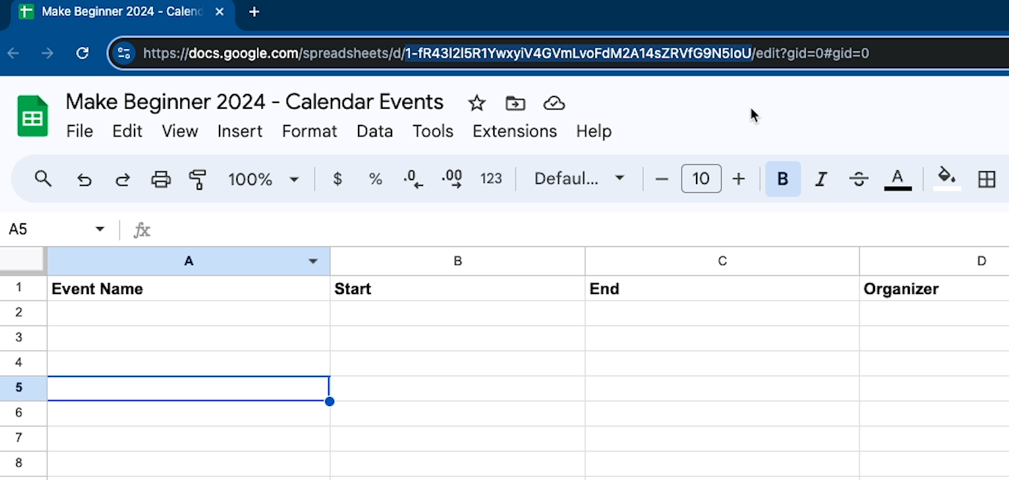Toggle italic formatting
This screenshot has height=480, width=1009.
tap(820, 179)
